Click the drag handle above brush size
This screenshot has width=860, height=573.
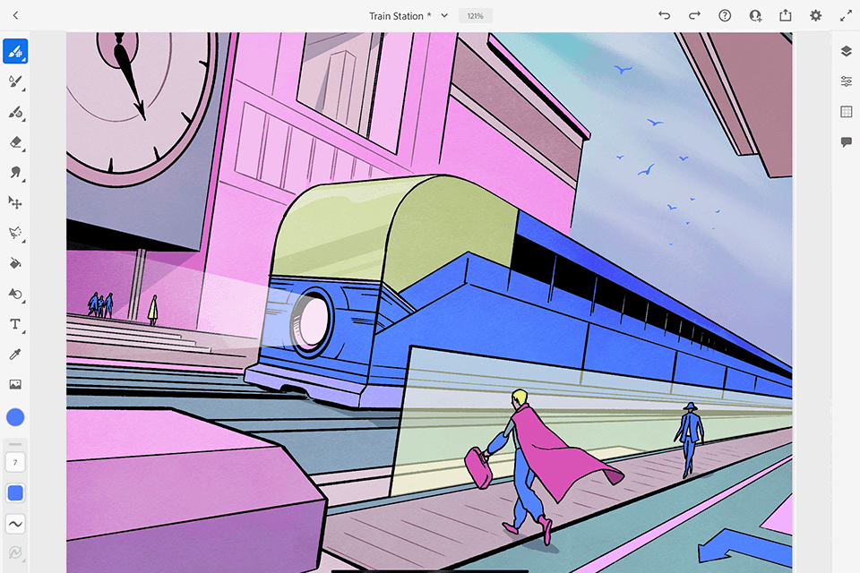pyautogui.click(x=15, y=444)
